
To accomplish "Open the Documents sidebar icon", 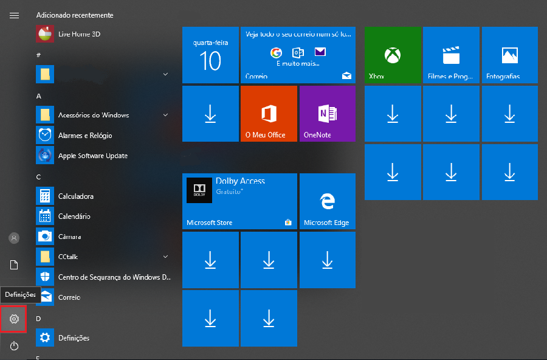I will (x=14, y=265).
